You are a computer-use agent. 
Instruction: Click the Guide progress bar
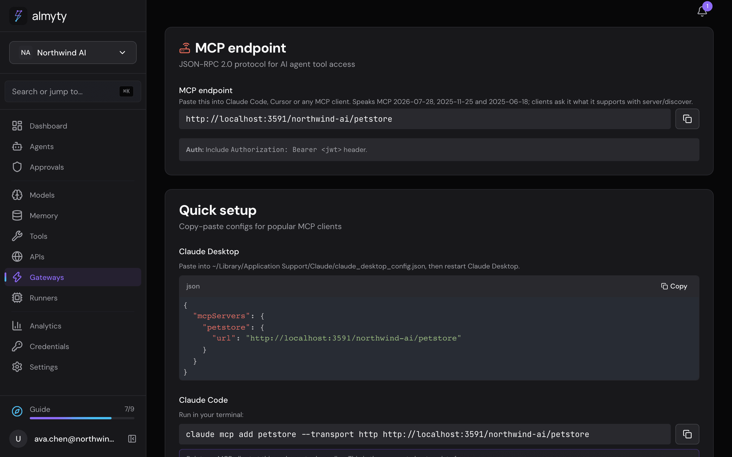point(82,418)
